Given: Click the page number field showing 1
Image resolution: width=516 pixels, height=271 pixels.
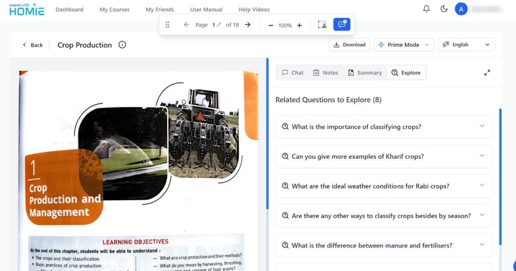Looking at the screenshot, I should (x=214, y=25).
